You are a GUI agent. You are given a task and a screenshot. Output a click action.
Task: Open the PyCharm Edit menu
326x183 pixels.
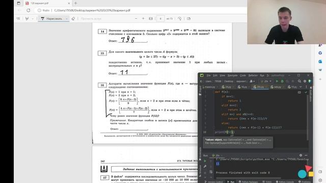[215, 76]
